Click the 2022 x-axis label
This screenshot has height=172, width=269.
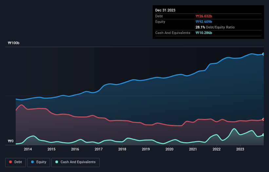tap(217, 149)
